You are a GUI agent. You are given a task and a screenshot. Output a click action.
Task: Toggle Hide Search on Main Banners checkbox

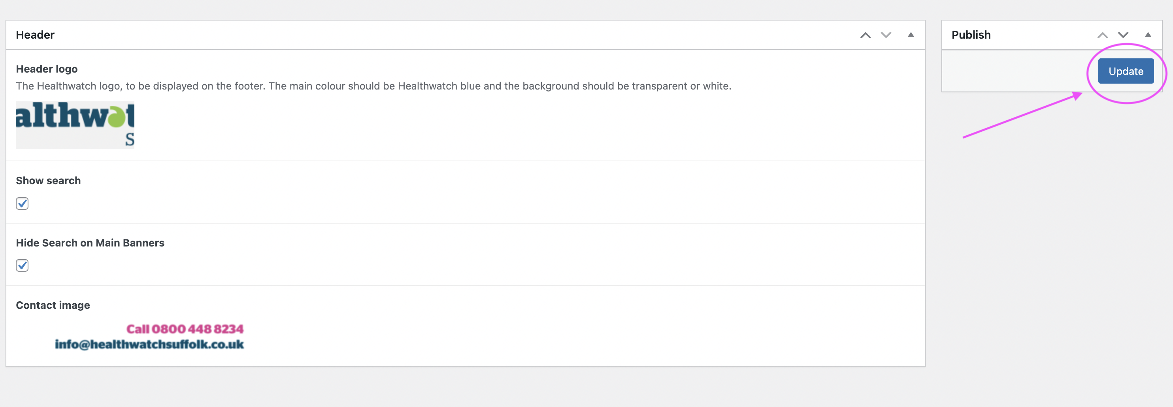click(x=22, y=265)
